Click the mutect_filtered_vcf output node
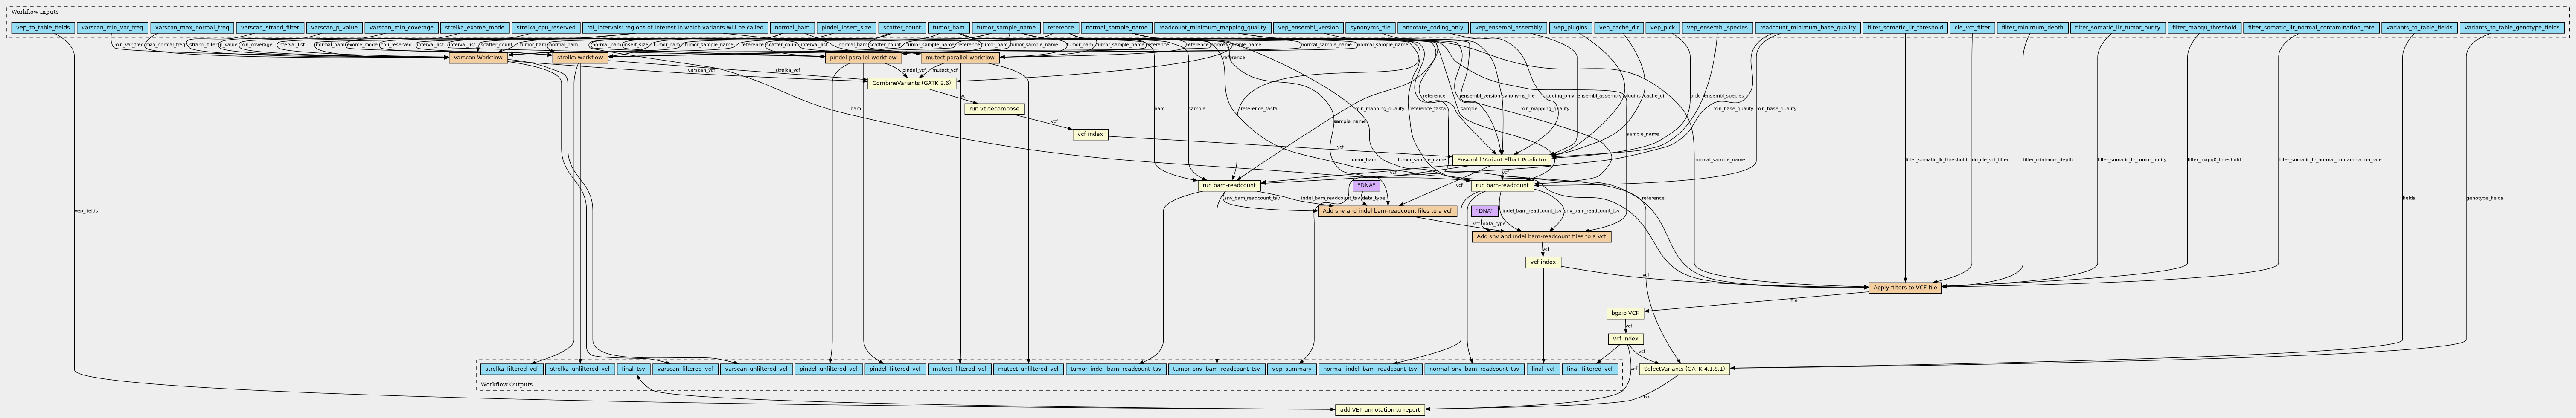Screen dimensions: 2576x418 [x=960, y=369]
